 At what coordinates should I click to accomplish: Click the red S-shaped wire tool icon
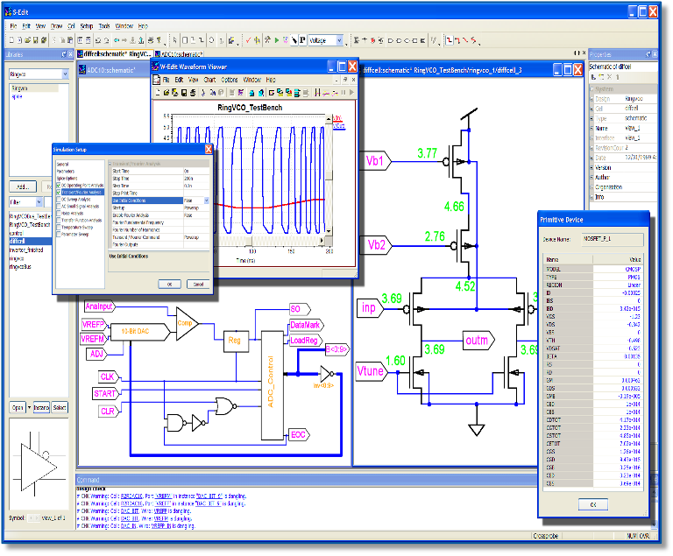474,40
